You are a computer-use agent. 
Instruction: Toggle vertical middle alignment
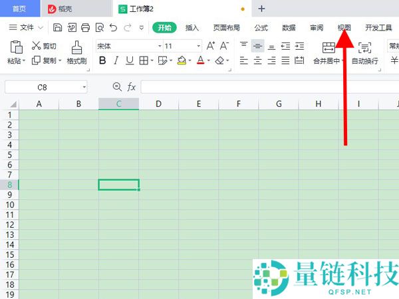[258, 46]
